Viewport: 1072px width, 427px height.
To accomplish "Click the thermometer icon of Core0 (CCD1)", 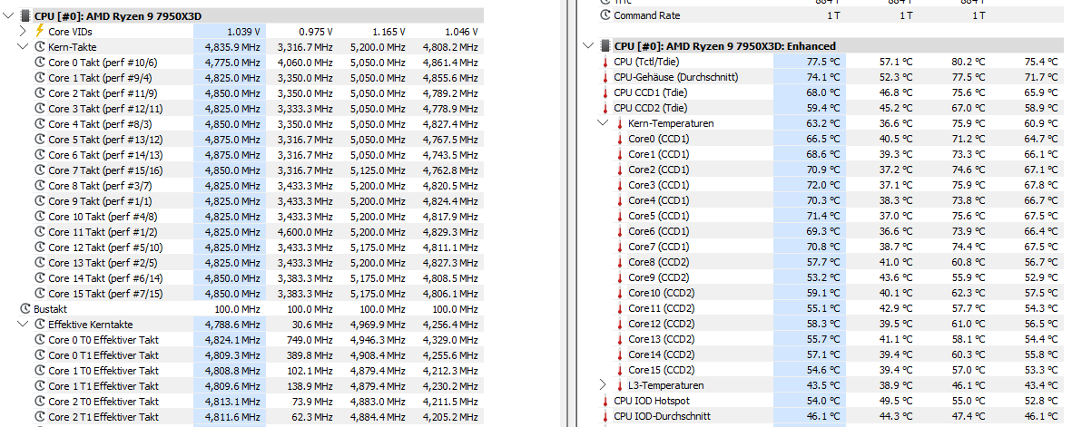I will 619,139.
